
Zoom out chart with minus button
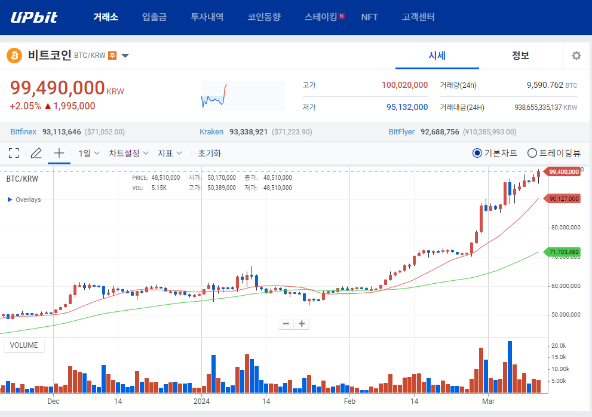click(x=286, y=324)
